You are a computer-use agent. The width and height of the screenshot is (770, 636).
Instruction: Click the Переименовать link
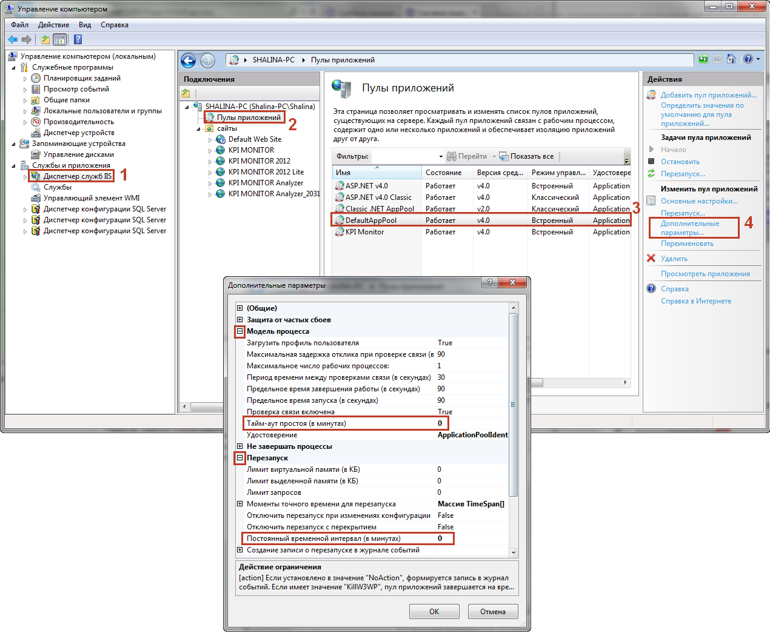(687, 243)
